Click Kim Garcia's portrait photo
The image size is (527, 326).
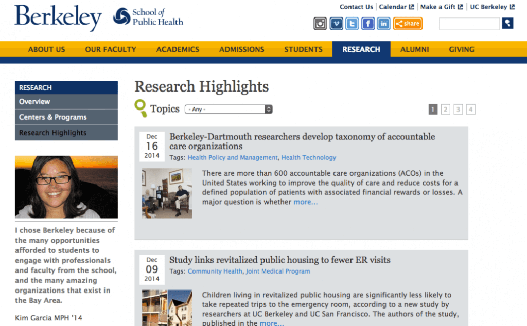click(x=66, y=187)
